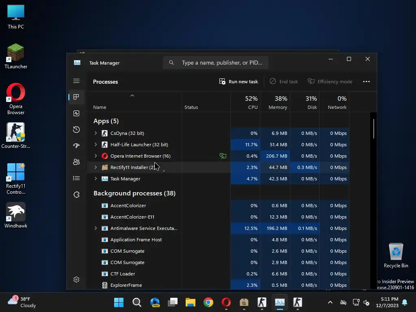416x312 pixels.
Task: Sort by the Status column header
Action: [206, 102]
